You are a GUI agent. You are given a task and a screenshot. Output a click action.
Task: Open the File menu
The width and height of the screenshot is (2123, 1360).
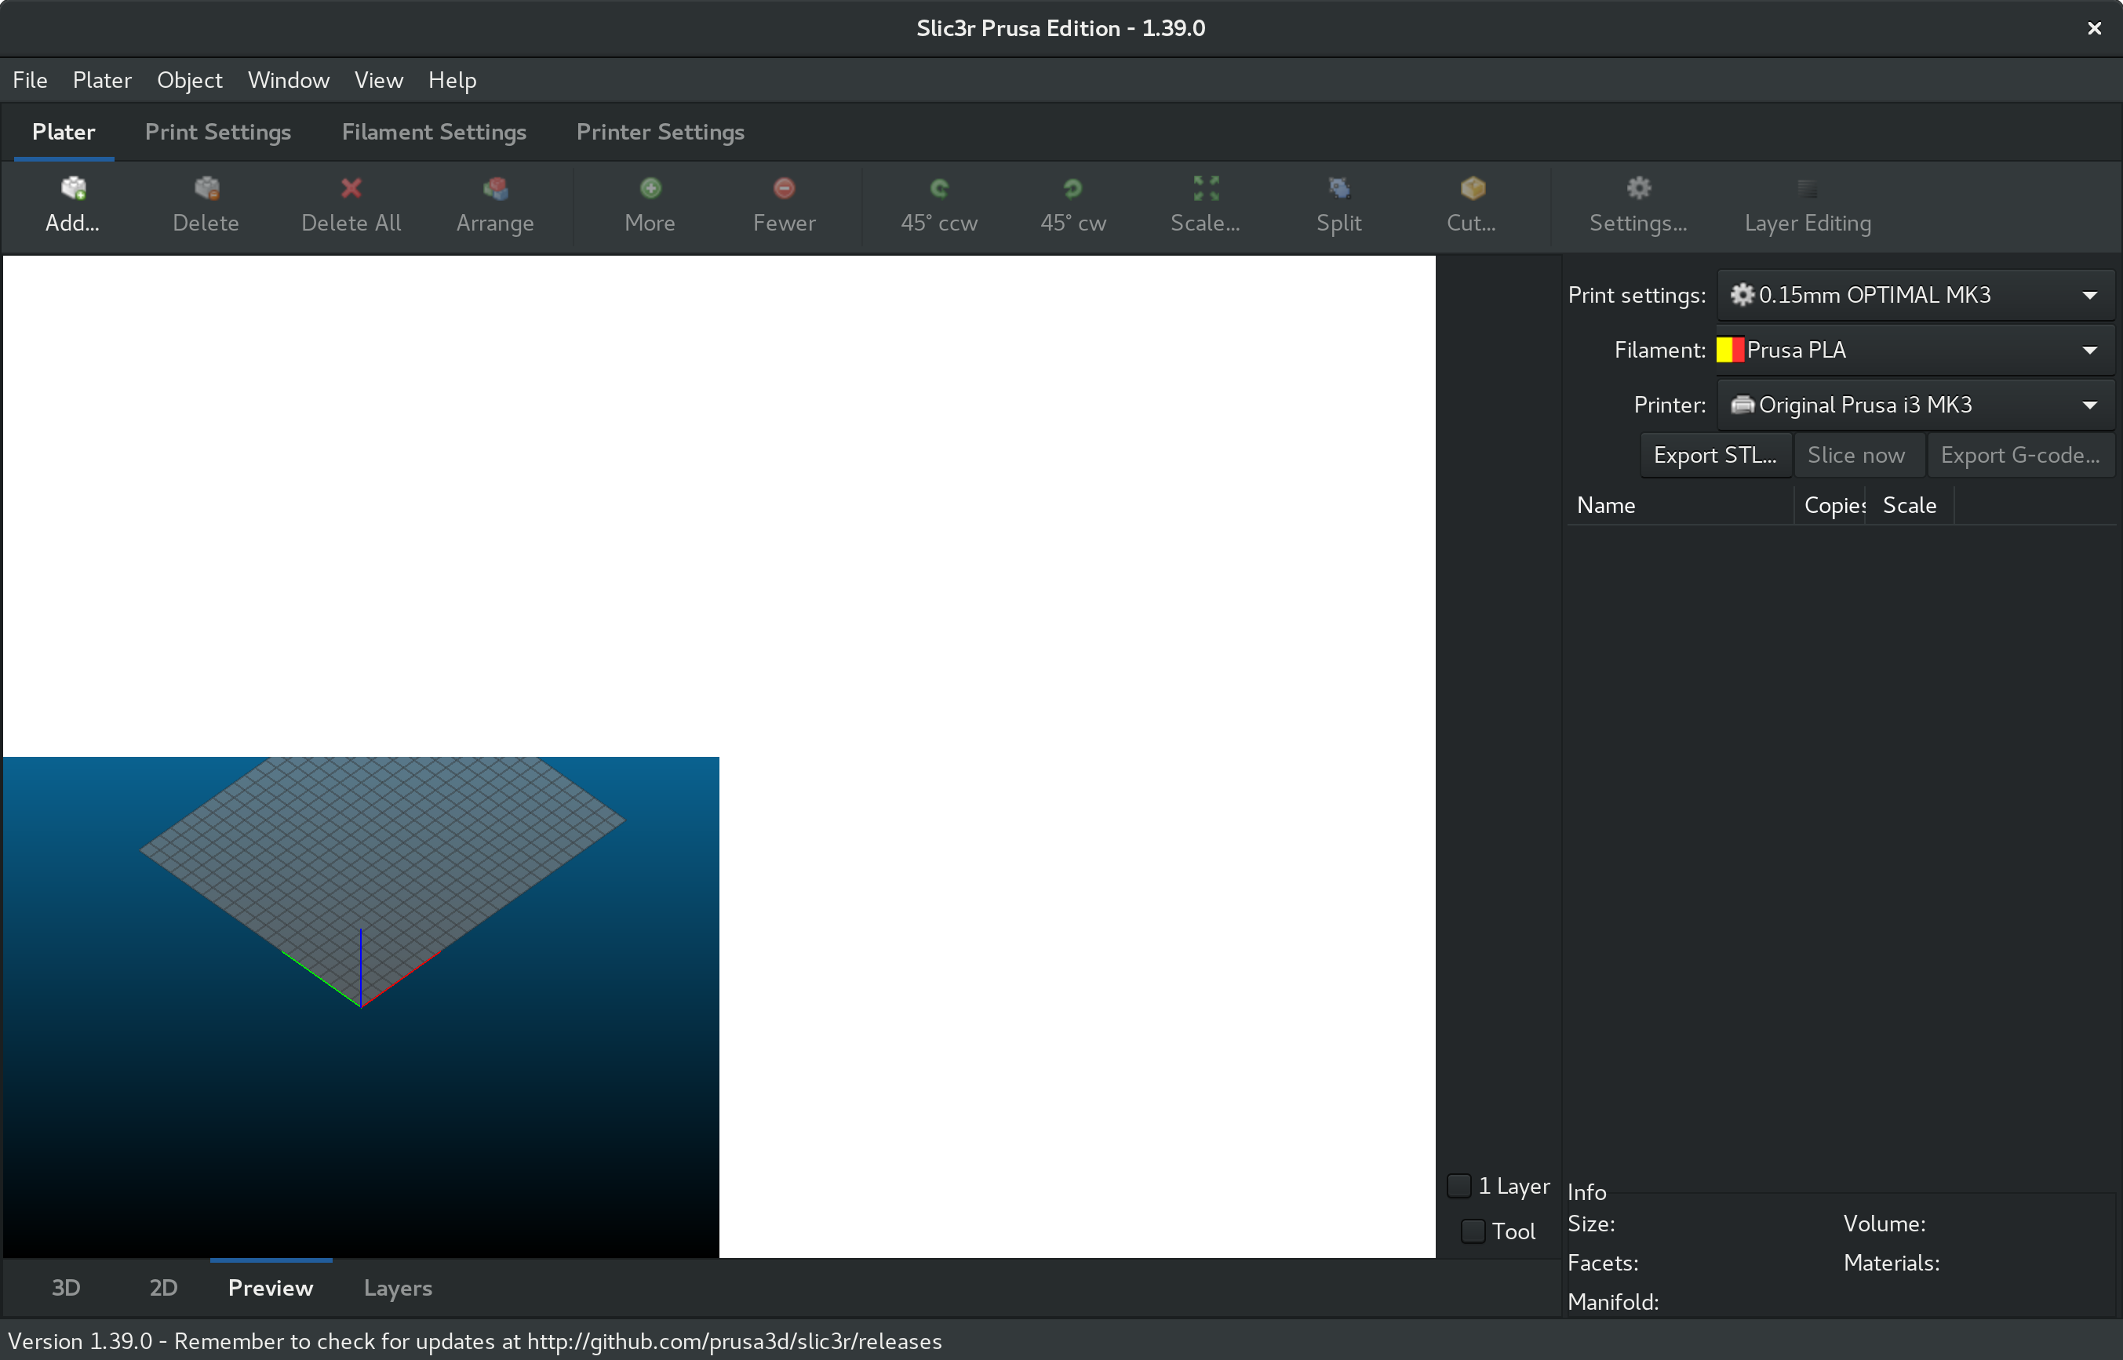pyautogui.click(x=30, y=79)
